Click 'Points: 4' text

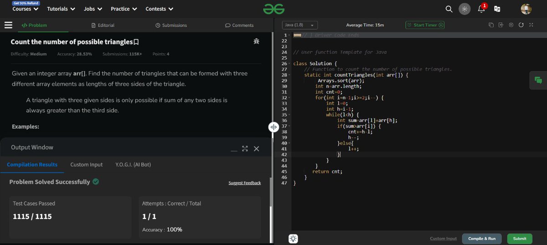point(161,54)
